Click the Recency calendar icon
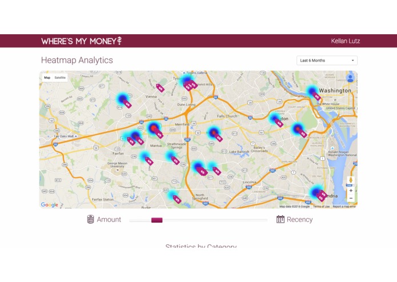The image size is (397, 282). coord(280,219)
